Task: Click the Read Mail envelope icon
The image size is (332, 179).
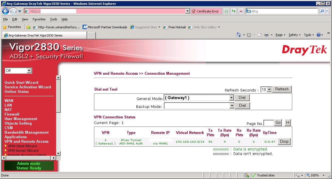Action: [260, 35]
